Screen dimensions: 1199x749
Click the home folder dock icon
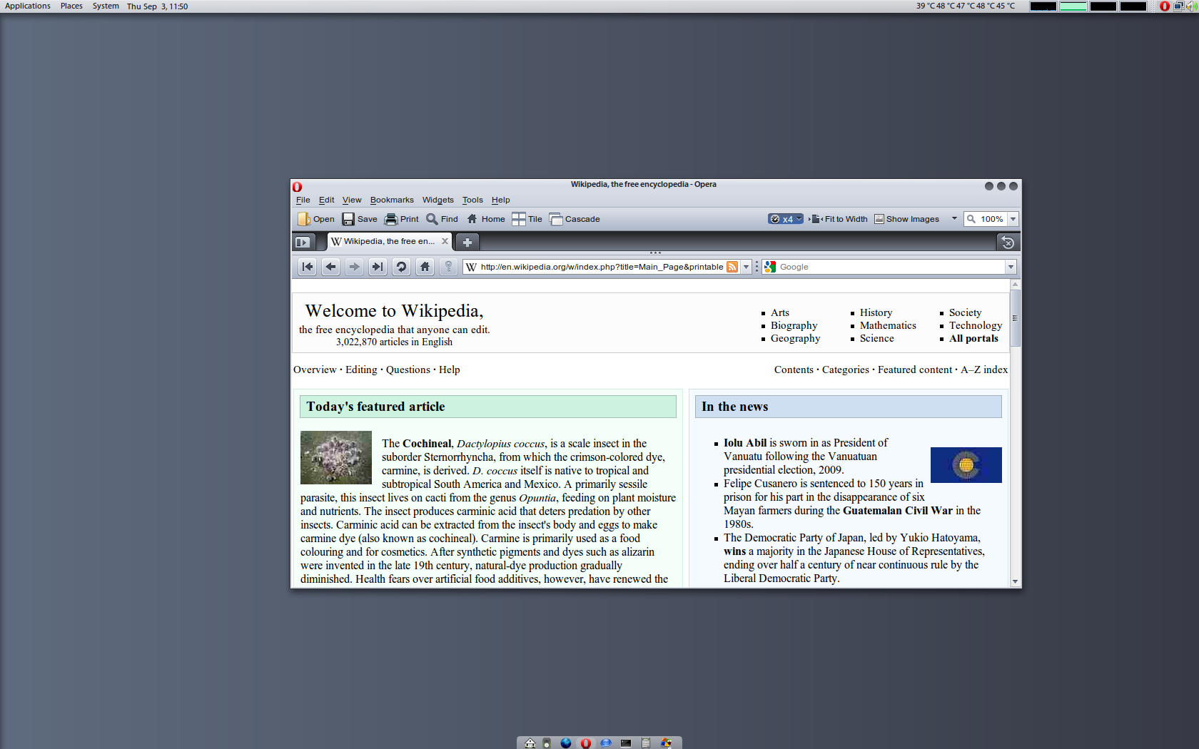pos(530,743)
